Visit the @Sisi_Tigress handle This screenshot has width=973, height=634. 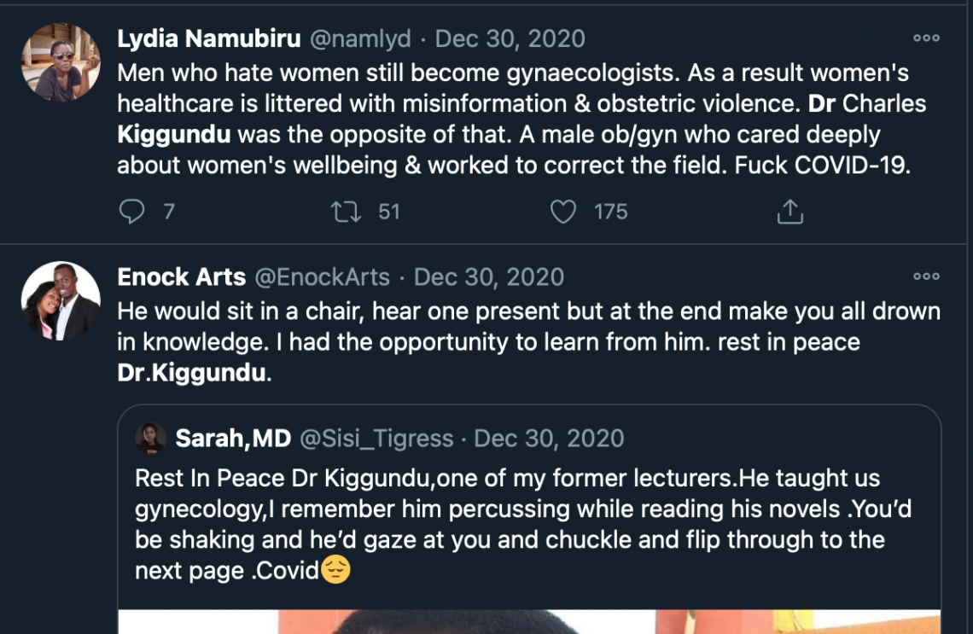[x=376, y=439]
